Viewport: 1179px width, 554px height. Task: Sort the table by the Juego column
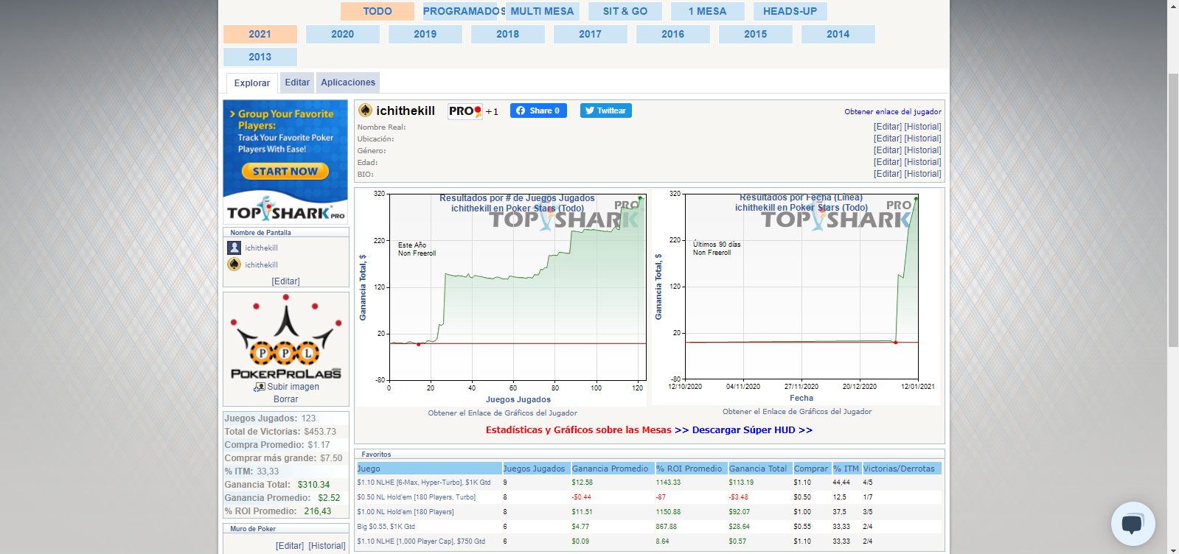coord(429,469)
